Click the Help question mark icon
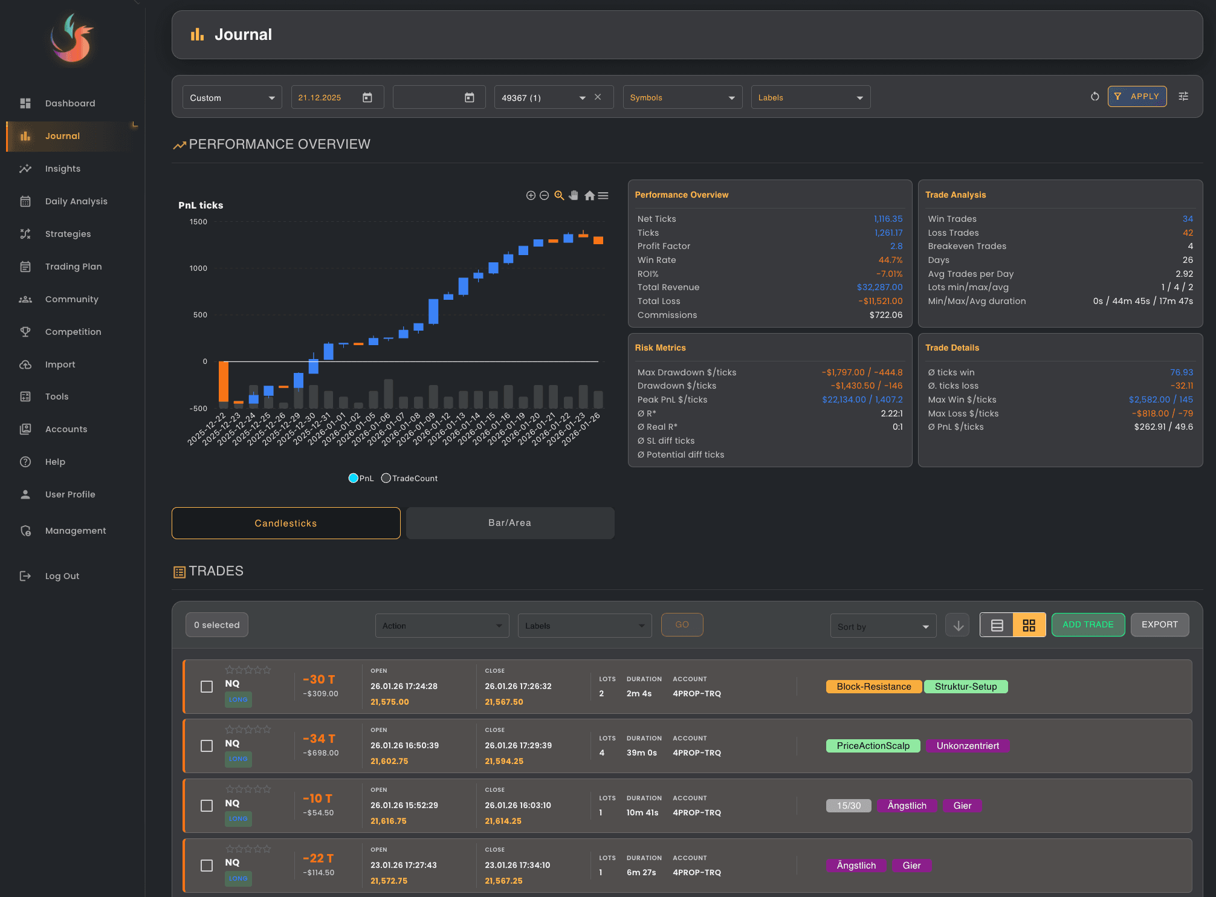This screenshot has width=1216, height=897. (x=25, y=462)
